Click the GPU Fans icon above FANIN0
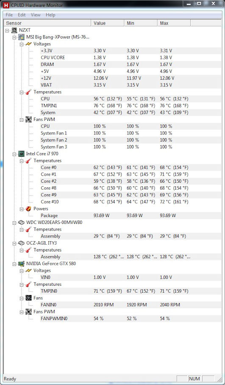The width and height of the screenshot is (225, 385). [x=29, y=298]
